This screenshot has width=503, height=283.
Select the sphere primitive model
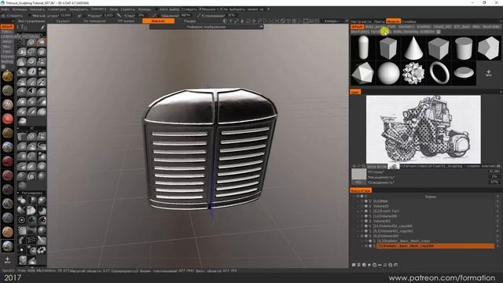(388, 73)
